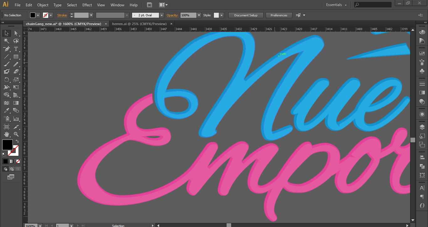Switch paint mode to Gradient
Screen dimensions: 428x227
point(12,161)
